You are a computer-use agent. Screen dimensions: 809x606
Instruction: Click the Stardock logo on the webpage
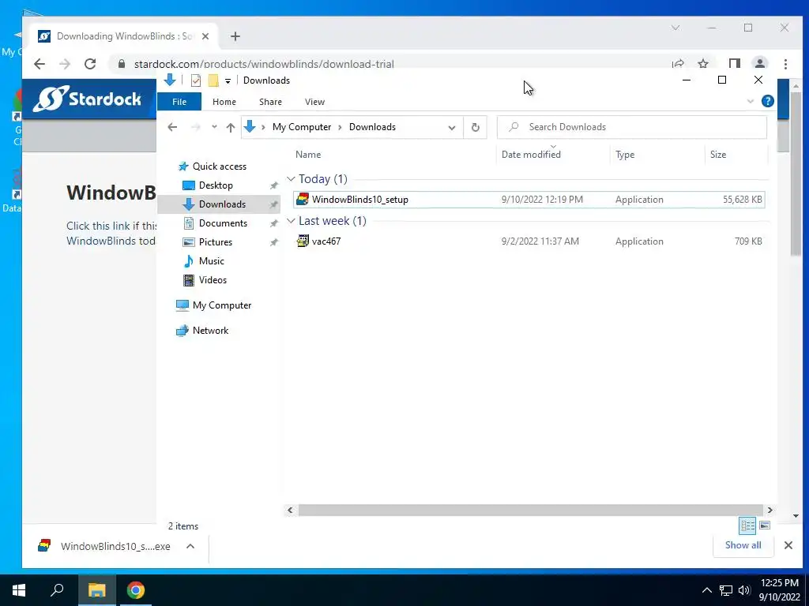click(x=87, y=99)
